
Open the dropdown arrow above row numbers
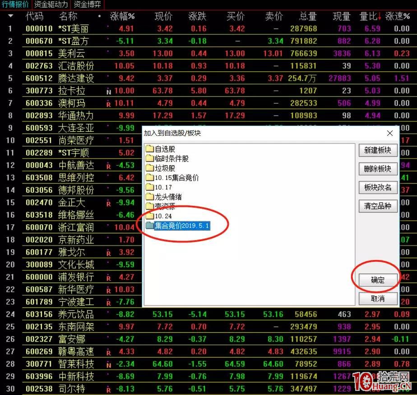pos(11,16)
